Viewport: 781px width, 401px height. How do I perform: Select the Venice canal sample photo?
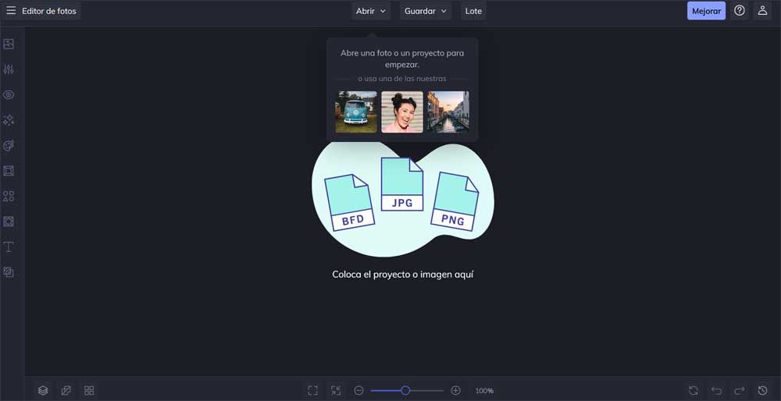[x=448, y=112]
